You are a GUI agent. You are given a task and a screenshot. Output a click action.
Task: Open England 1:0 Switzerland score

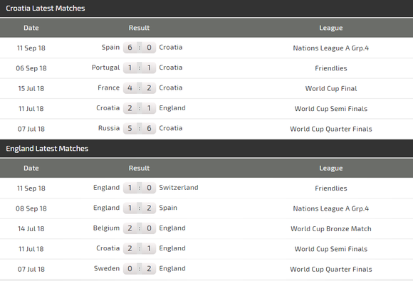[140, 188]
